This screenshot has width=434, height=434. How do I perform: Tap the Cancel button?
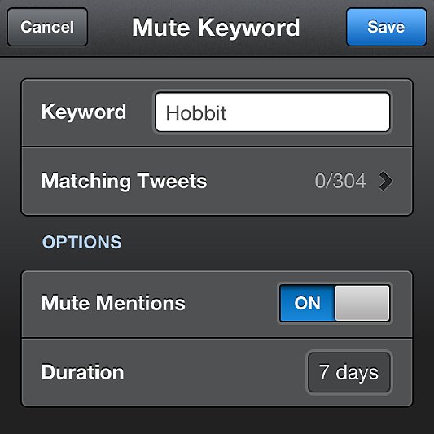pyautogui.click(x=47, y=27)
